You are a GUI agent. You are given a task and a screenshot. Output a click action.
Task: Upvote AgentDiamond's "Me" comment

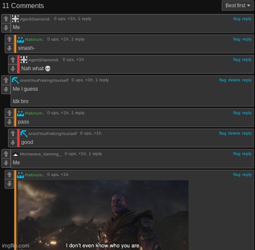coord(6,19)
